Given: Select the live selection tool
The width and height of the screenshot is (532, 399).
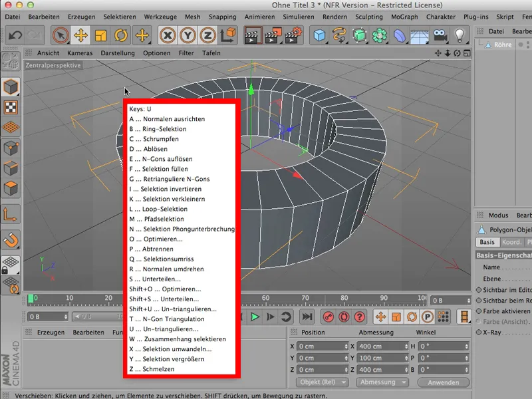Looking at the screenshot, I should coord(61,35).
